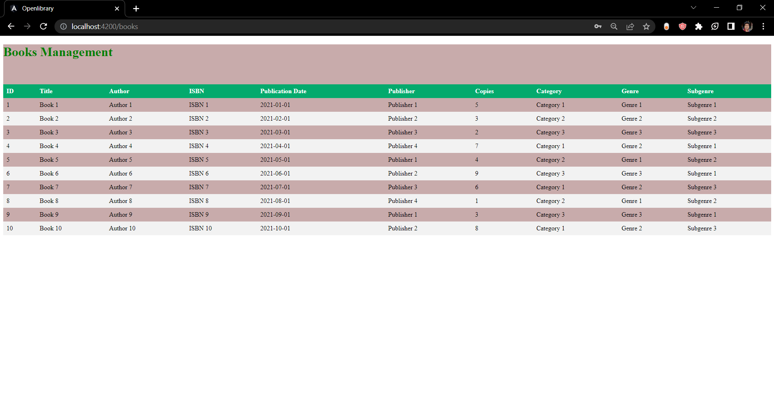774x397 pixels.
Task: Open the Chrome profile avatar
Action: pyautogui.click(x=747, y=26)
